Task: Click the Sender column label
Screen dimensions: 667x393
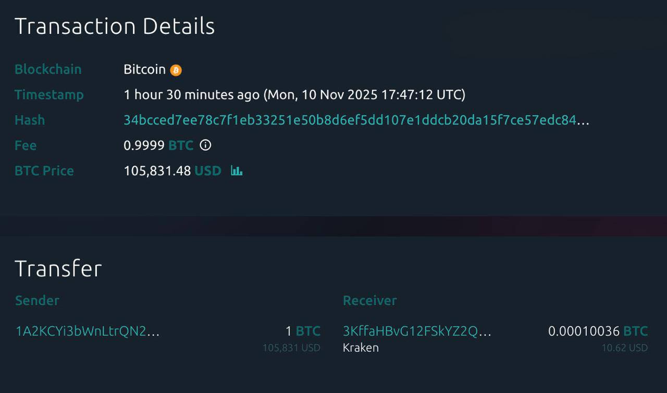Action: 37,300
